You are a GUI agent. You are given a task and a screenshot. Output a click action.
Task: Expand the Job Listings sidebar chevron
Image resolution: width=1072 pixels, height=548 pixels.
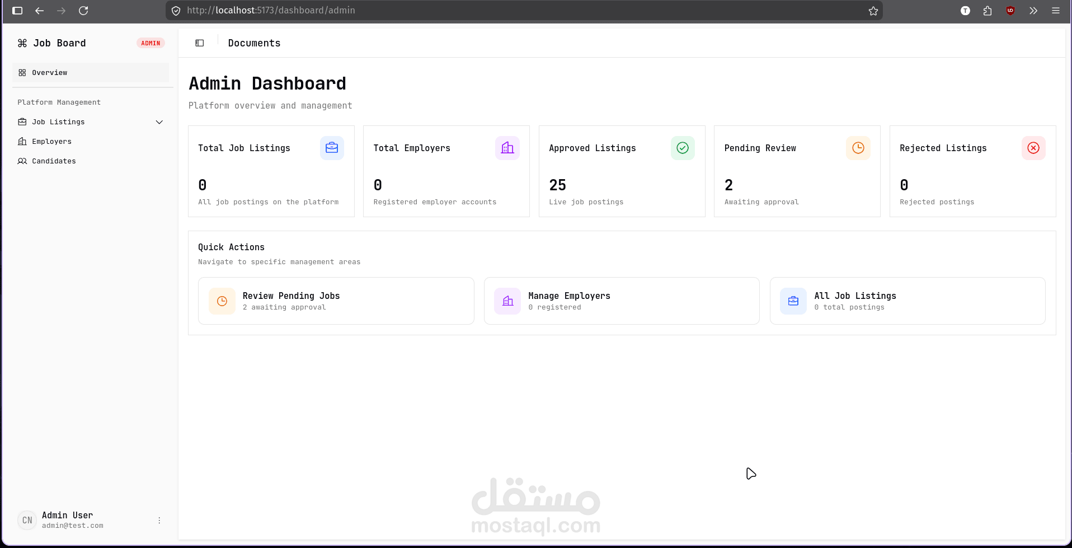[159, 122]
